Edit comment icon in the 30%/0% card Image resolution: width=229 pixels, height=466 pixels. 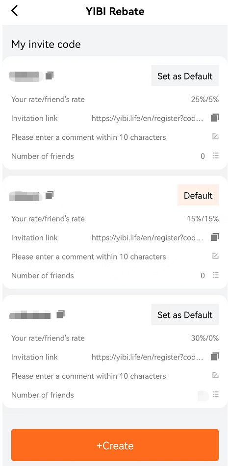tap(215, 375)
